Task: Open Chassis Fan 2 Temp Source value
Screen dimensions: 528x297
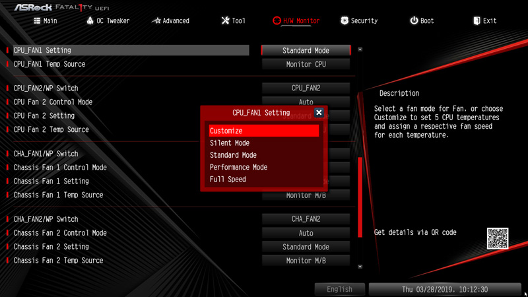Action: click(x=306, y=261)
